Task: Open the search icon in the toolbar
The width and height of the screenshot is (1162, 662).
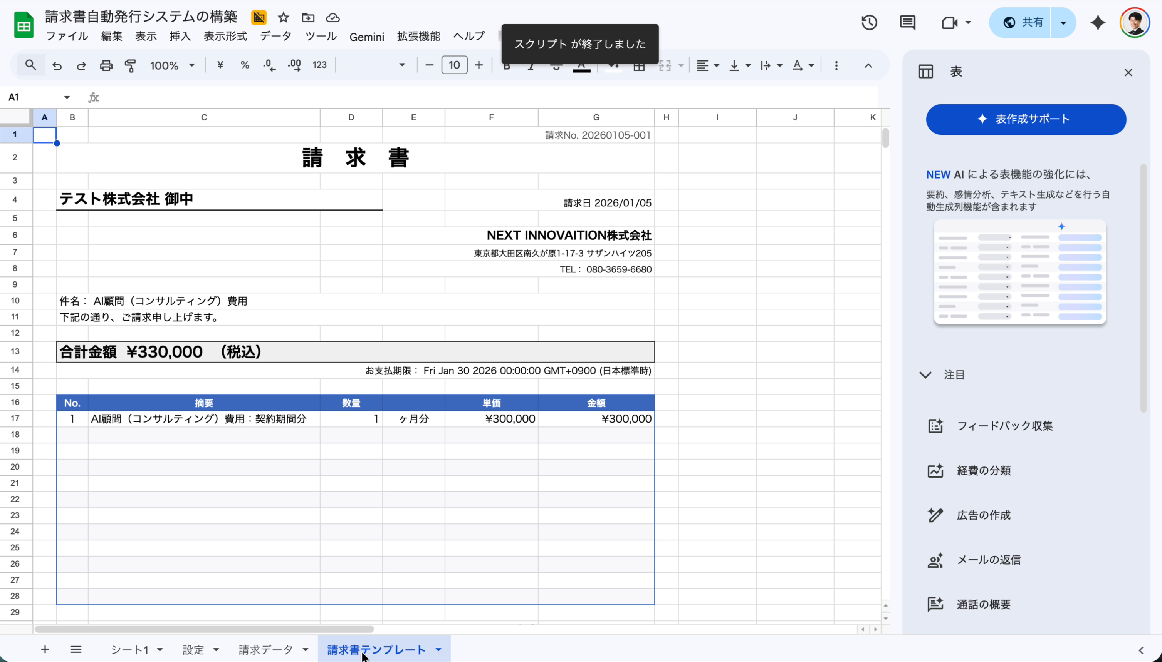Action: point(30,65)
